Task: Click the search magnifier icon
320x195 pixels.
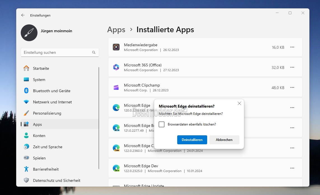Action: 94,52
